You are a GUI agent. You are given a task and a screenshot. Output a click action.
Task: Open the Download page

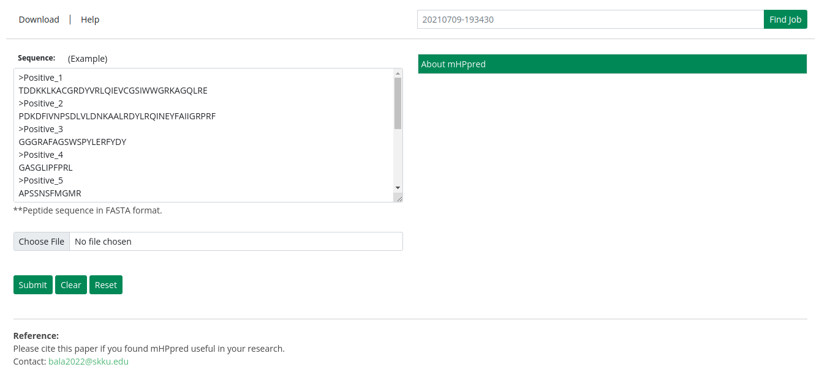(x=39, y=20)
